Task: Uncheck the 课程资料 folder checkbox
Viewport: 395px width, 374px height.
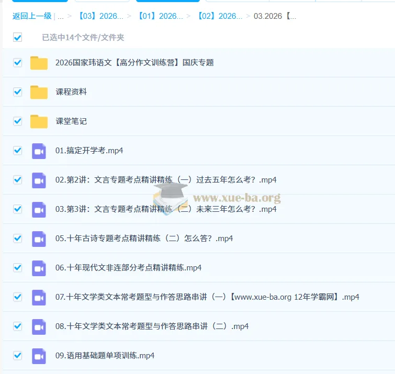Action: click(18, 92)
